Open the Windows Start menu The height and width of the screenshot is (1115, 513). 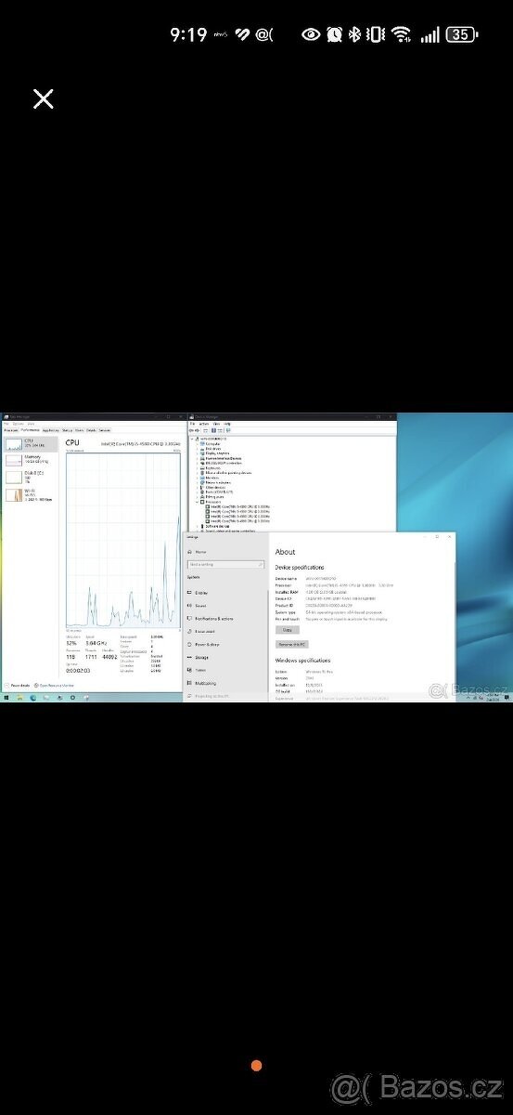tap(6, 697)
